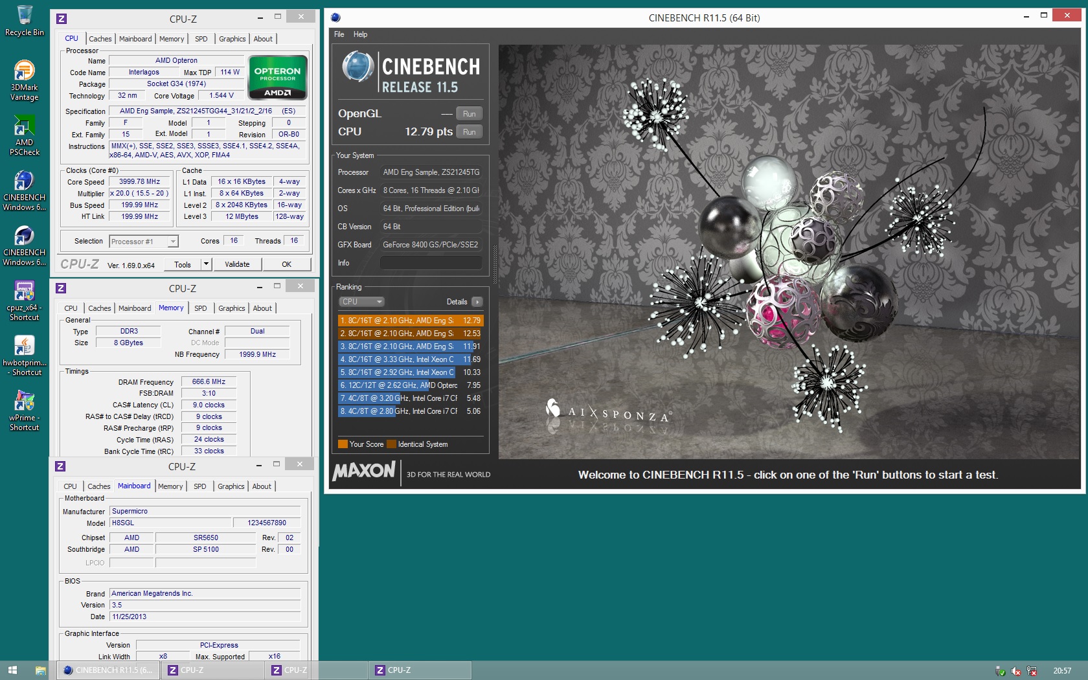The height and width of the screenshot is (680, 1088).
Task: Select ranking entry 1 with 12.79 score
Action: 411,321
